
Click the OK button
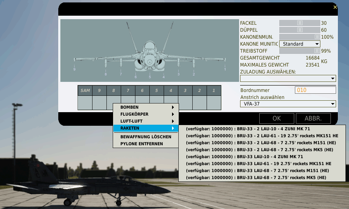pyautogui.click(x=276, y=118)
